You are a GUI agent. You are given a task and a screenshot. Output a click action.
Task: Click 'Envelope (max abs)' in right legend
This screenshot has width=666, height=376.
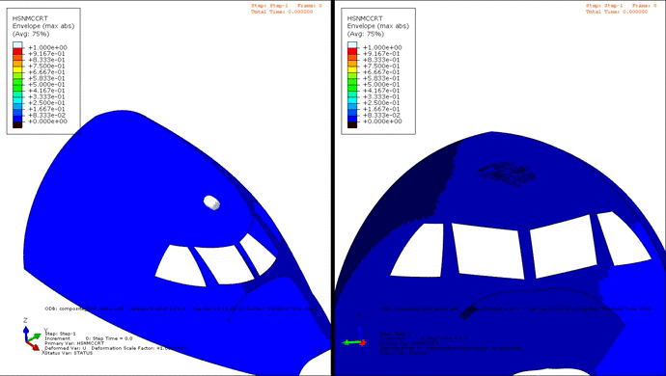pos(378,26)
